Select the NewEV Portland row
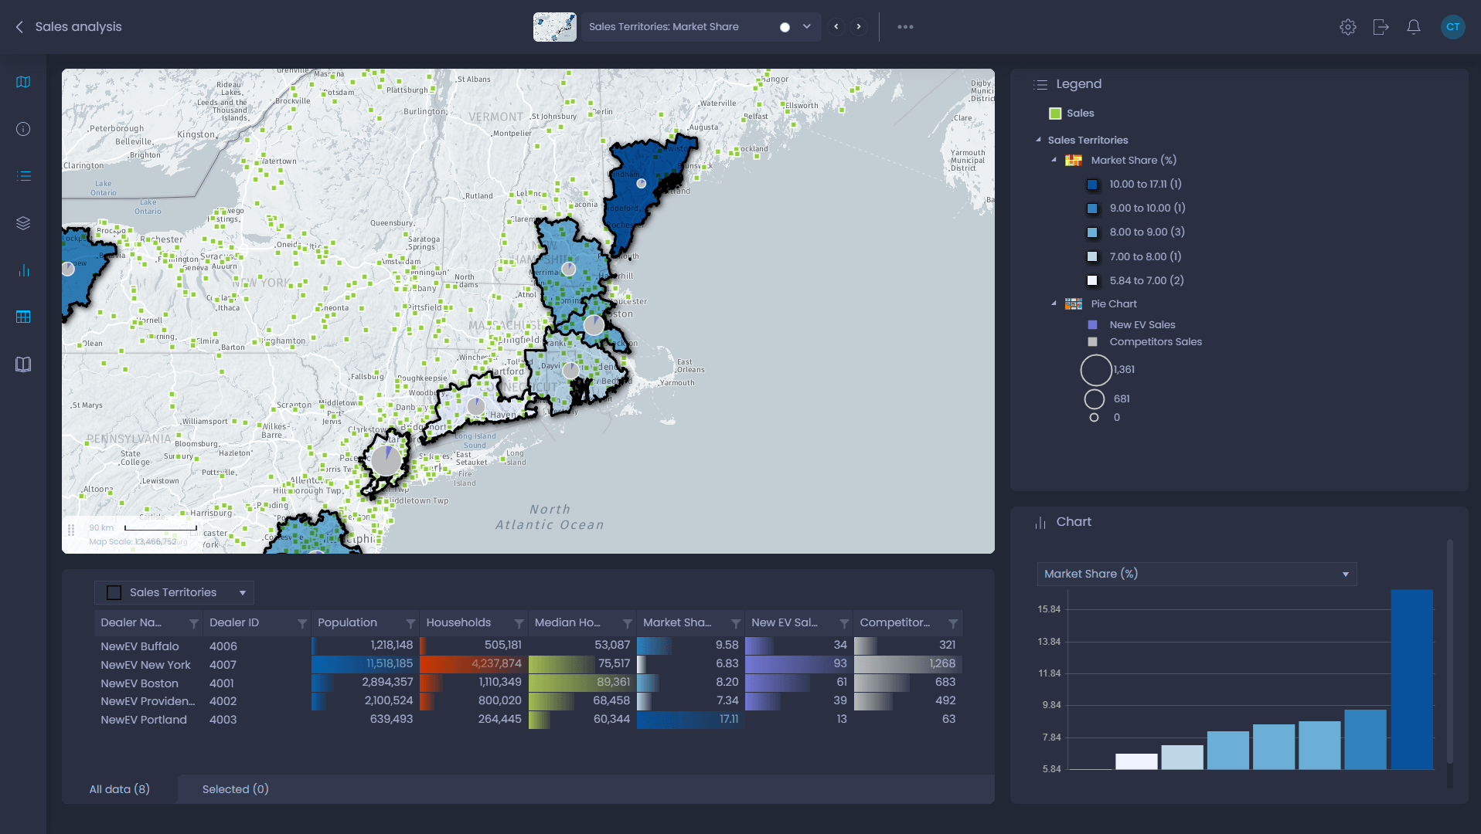1481x834 pixels. click(528, 720)
